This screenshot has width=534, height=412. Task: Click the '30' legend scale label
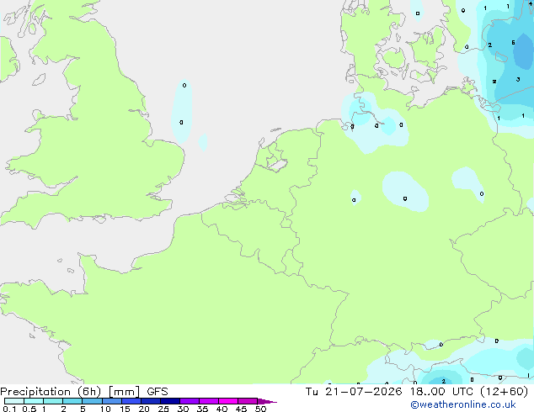[183, 409]
